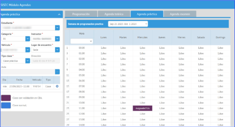
Task: Click the Sábado column header
Action: coord(201,37)
